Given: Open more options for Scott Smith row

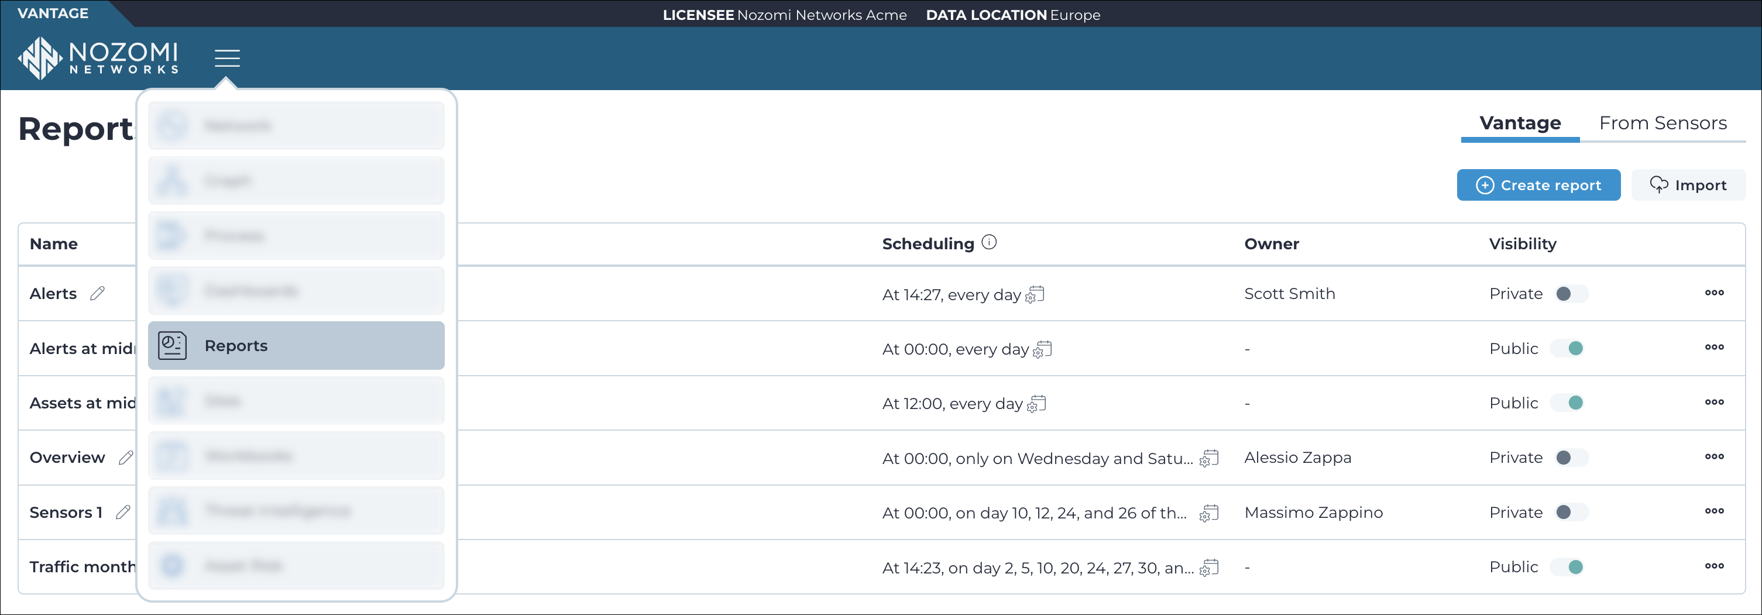Looking at the screenshot, I should pos(1714,293).
